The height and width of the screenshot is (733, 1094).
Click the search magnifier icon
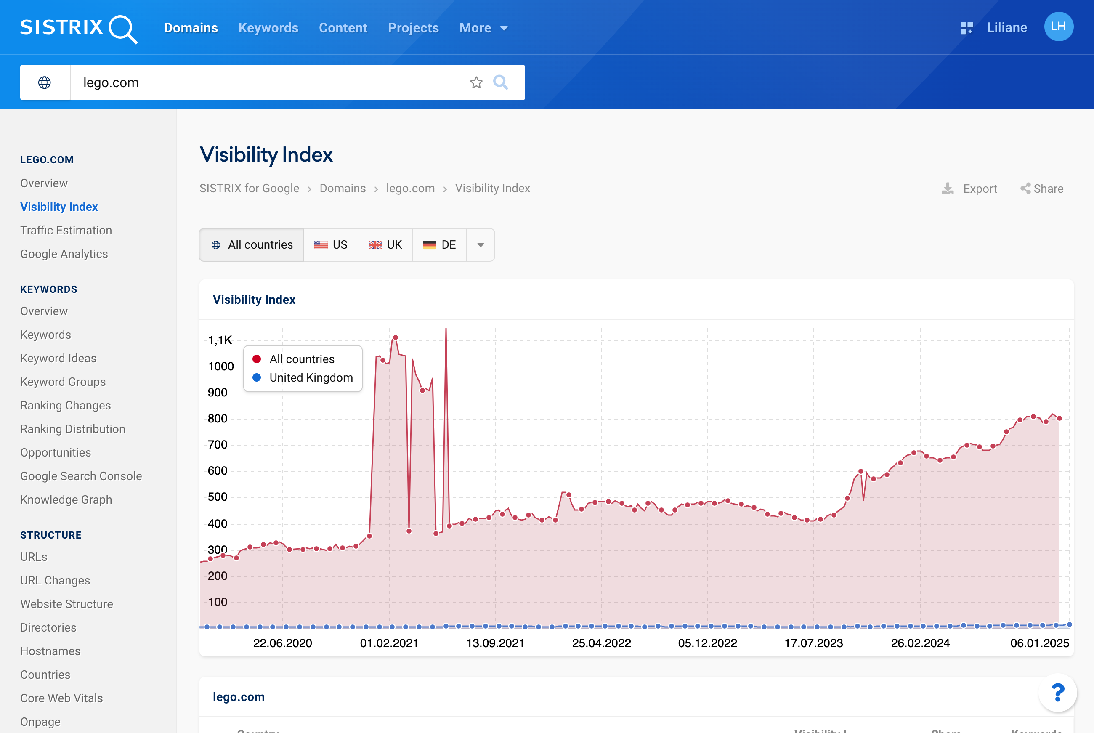pos(500,82)
